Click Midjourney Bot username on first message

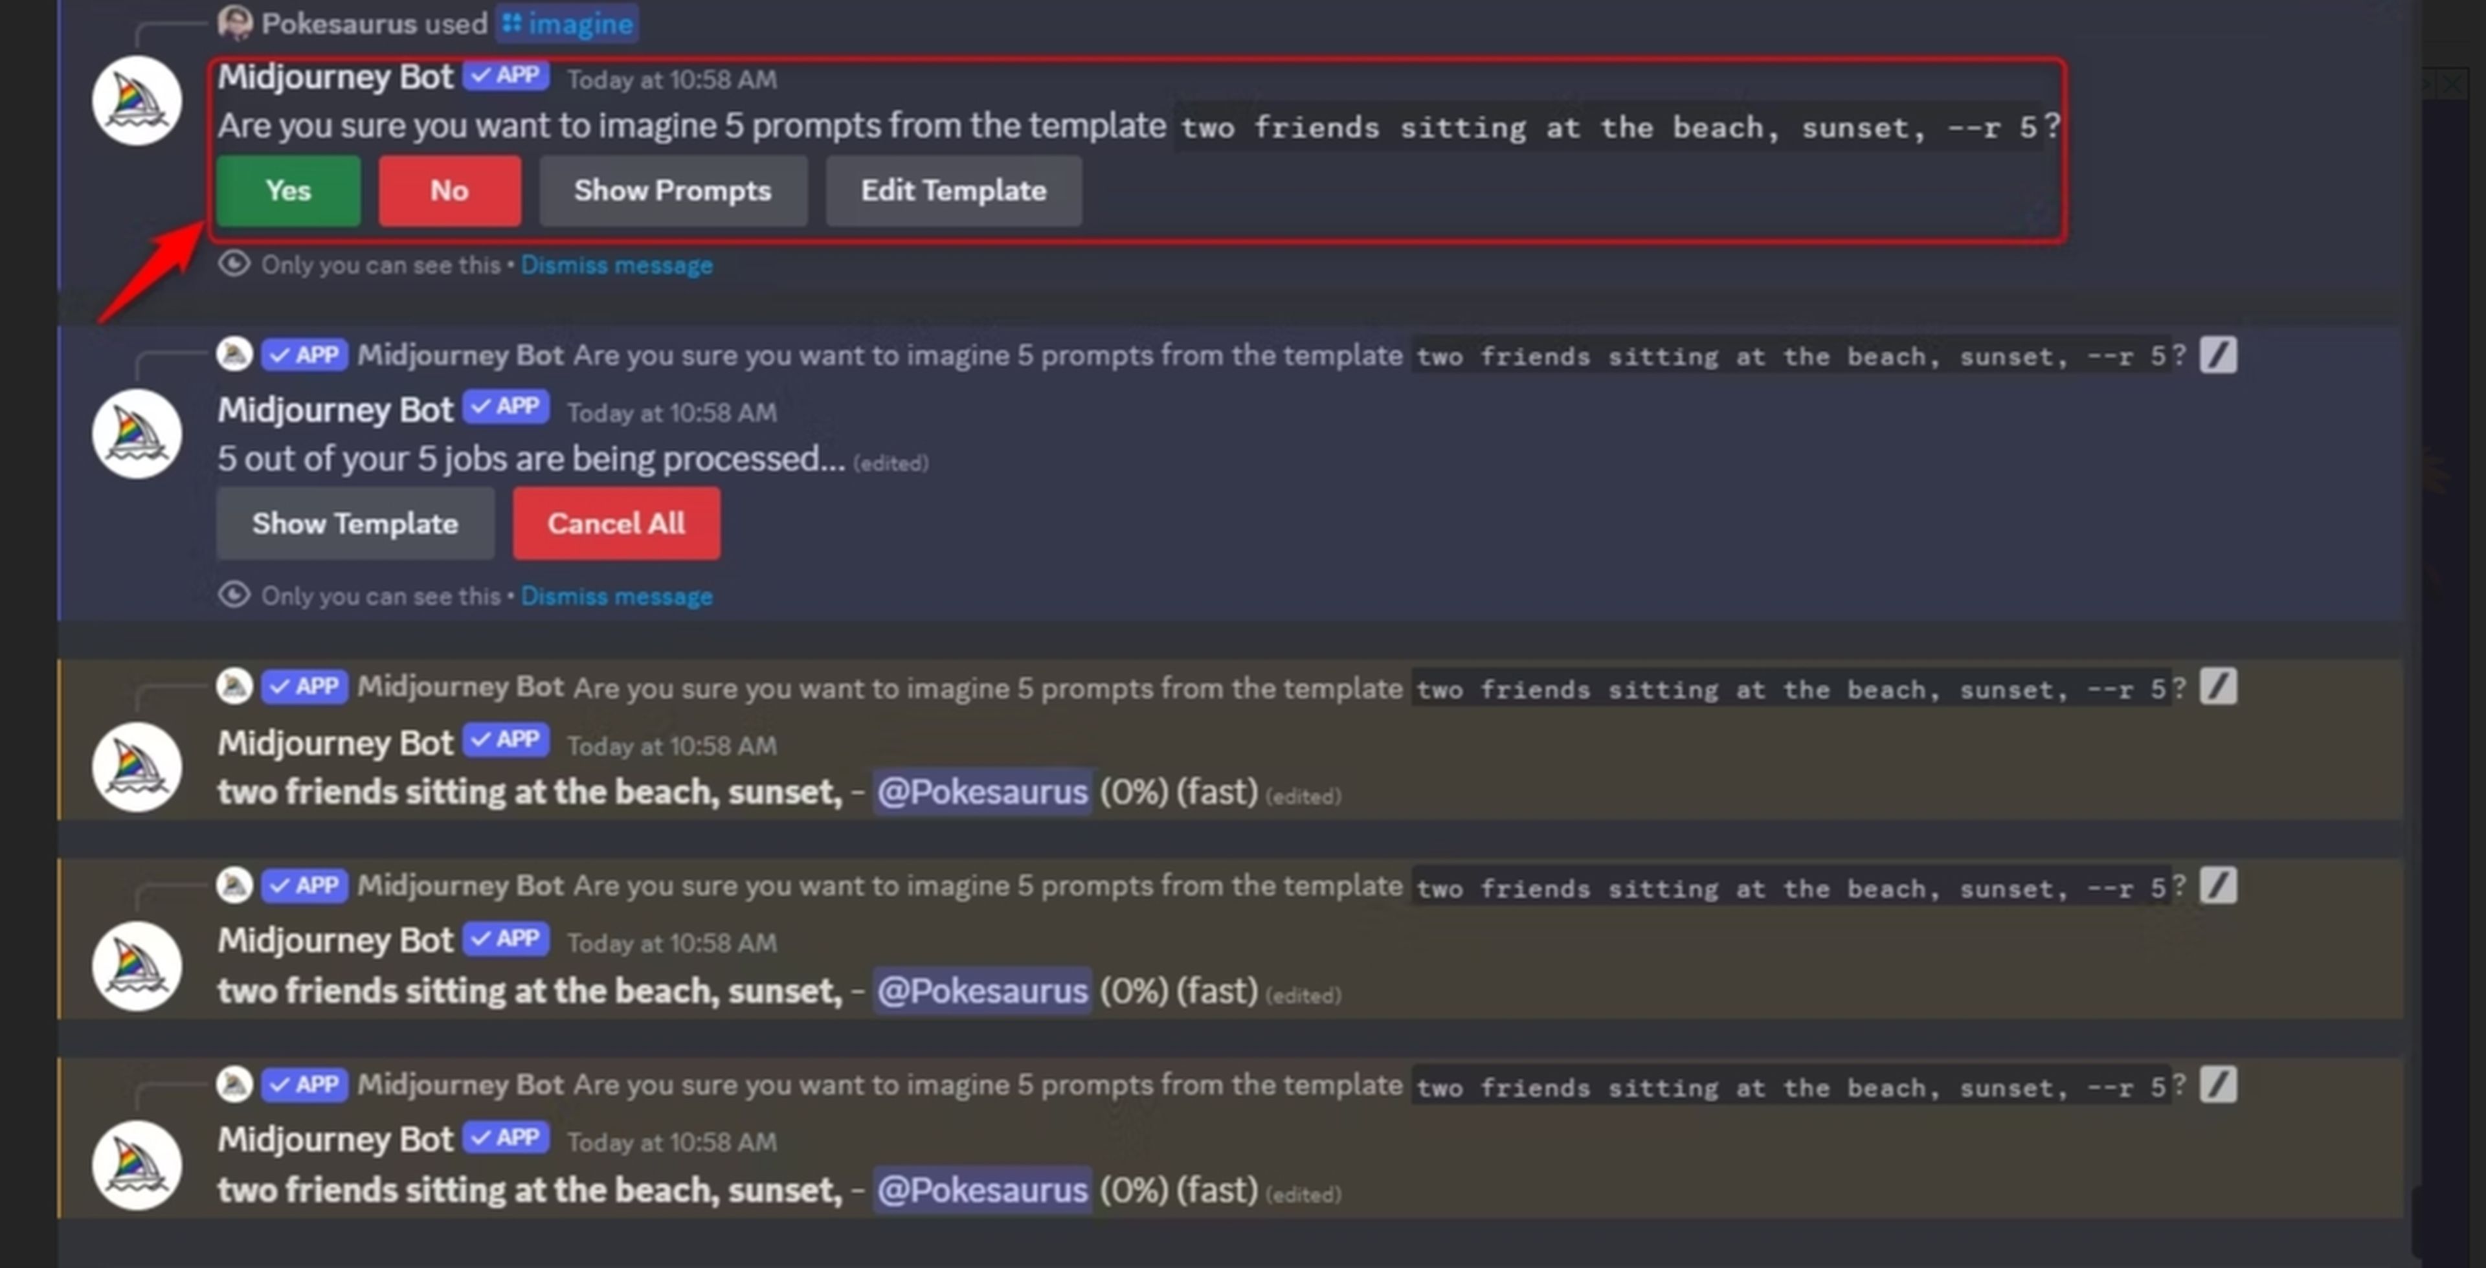(x=335, y=77)
